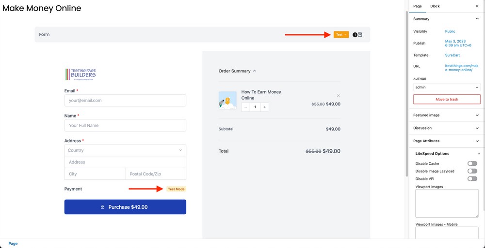Expand Page Attributes panel

[x=447, y=141]
